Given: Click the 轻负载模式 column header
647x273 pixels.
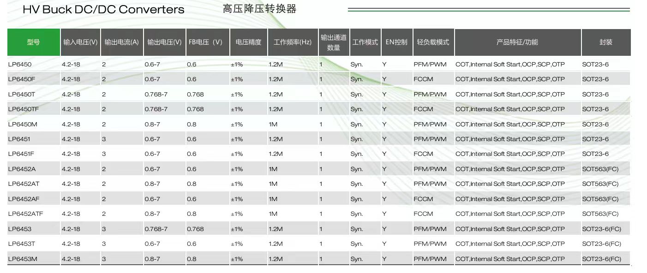Looking at the screenshot, I should (433, 42).
